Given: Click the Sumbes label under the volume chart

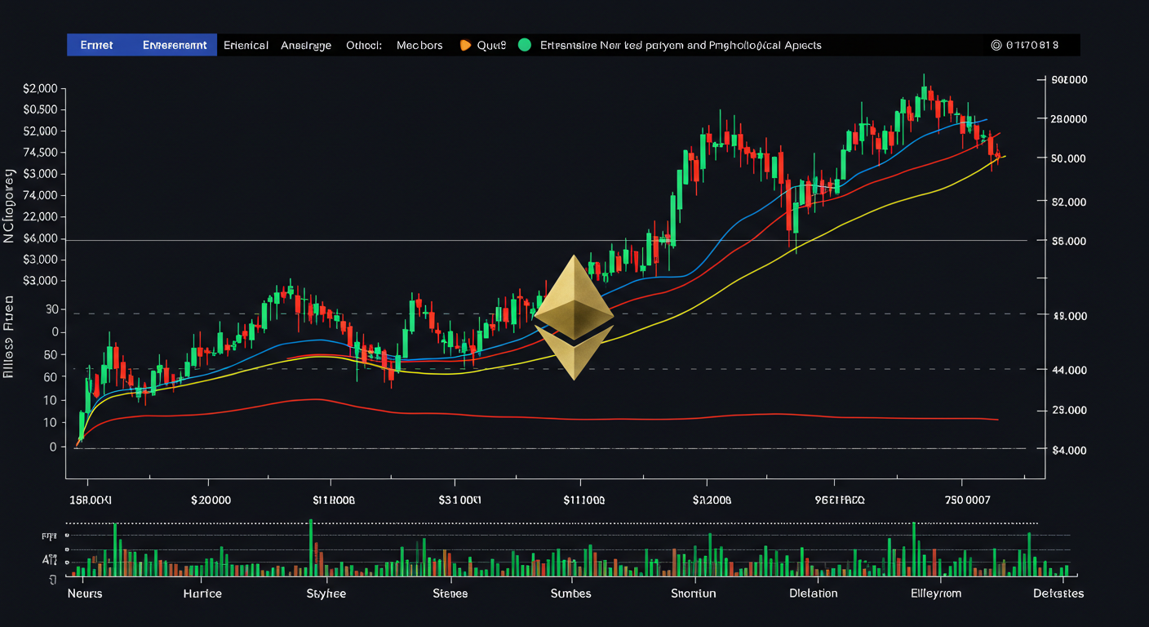Looking at the screenshot, I should pos(570,594).
